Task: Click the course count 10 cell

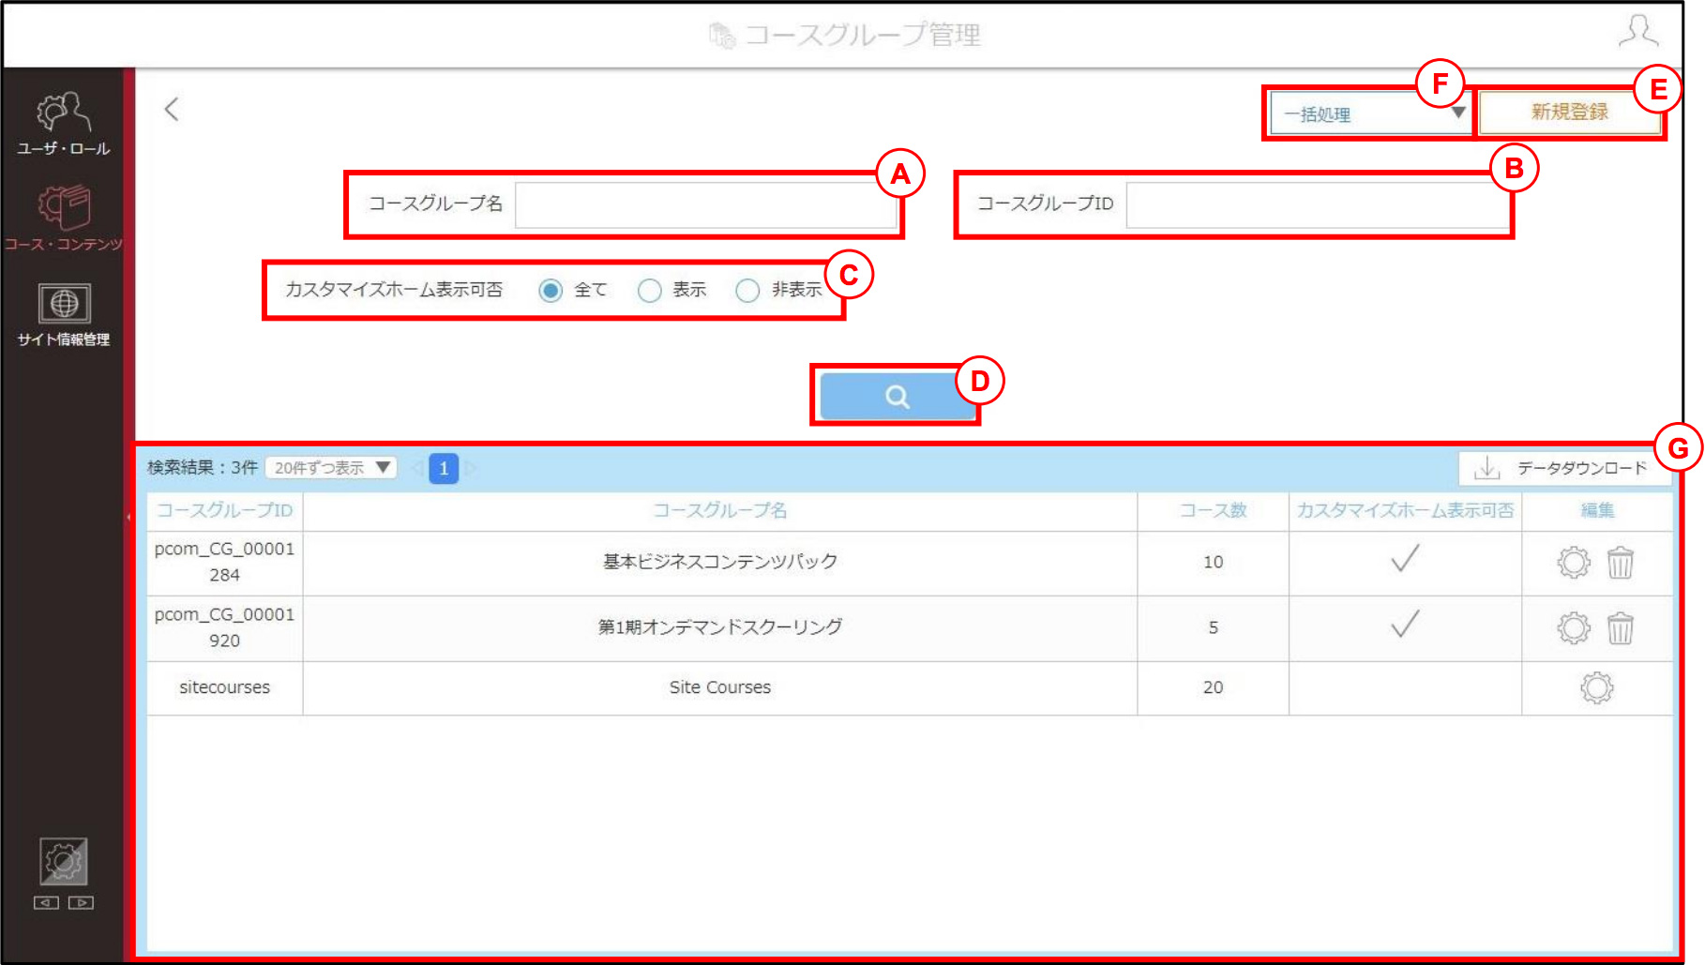Action: [1213, 562]
